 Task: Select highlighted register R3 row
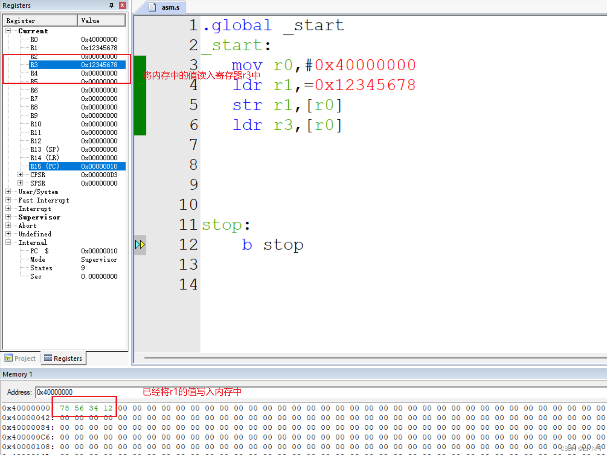tap(77, 64)
